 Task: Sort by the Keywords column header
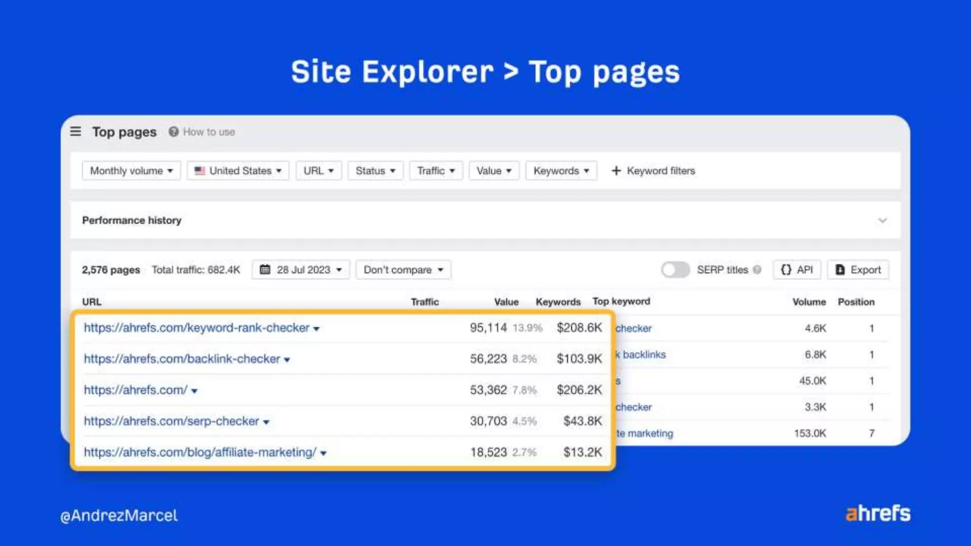[558, 302]
